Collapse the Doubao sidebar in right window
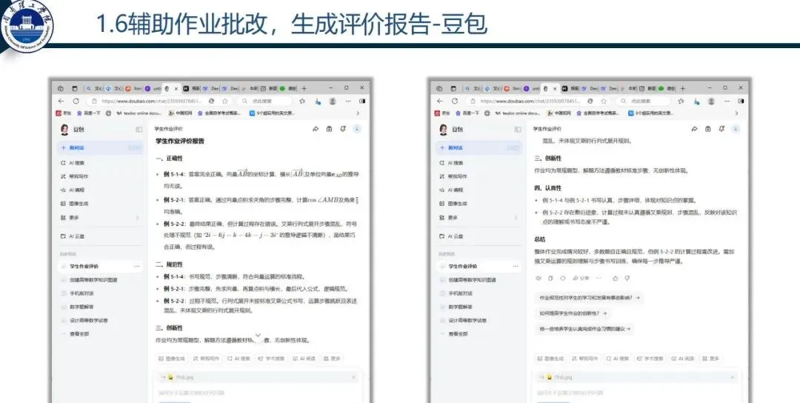800x403 pixels. click(x=517, y=130)
